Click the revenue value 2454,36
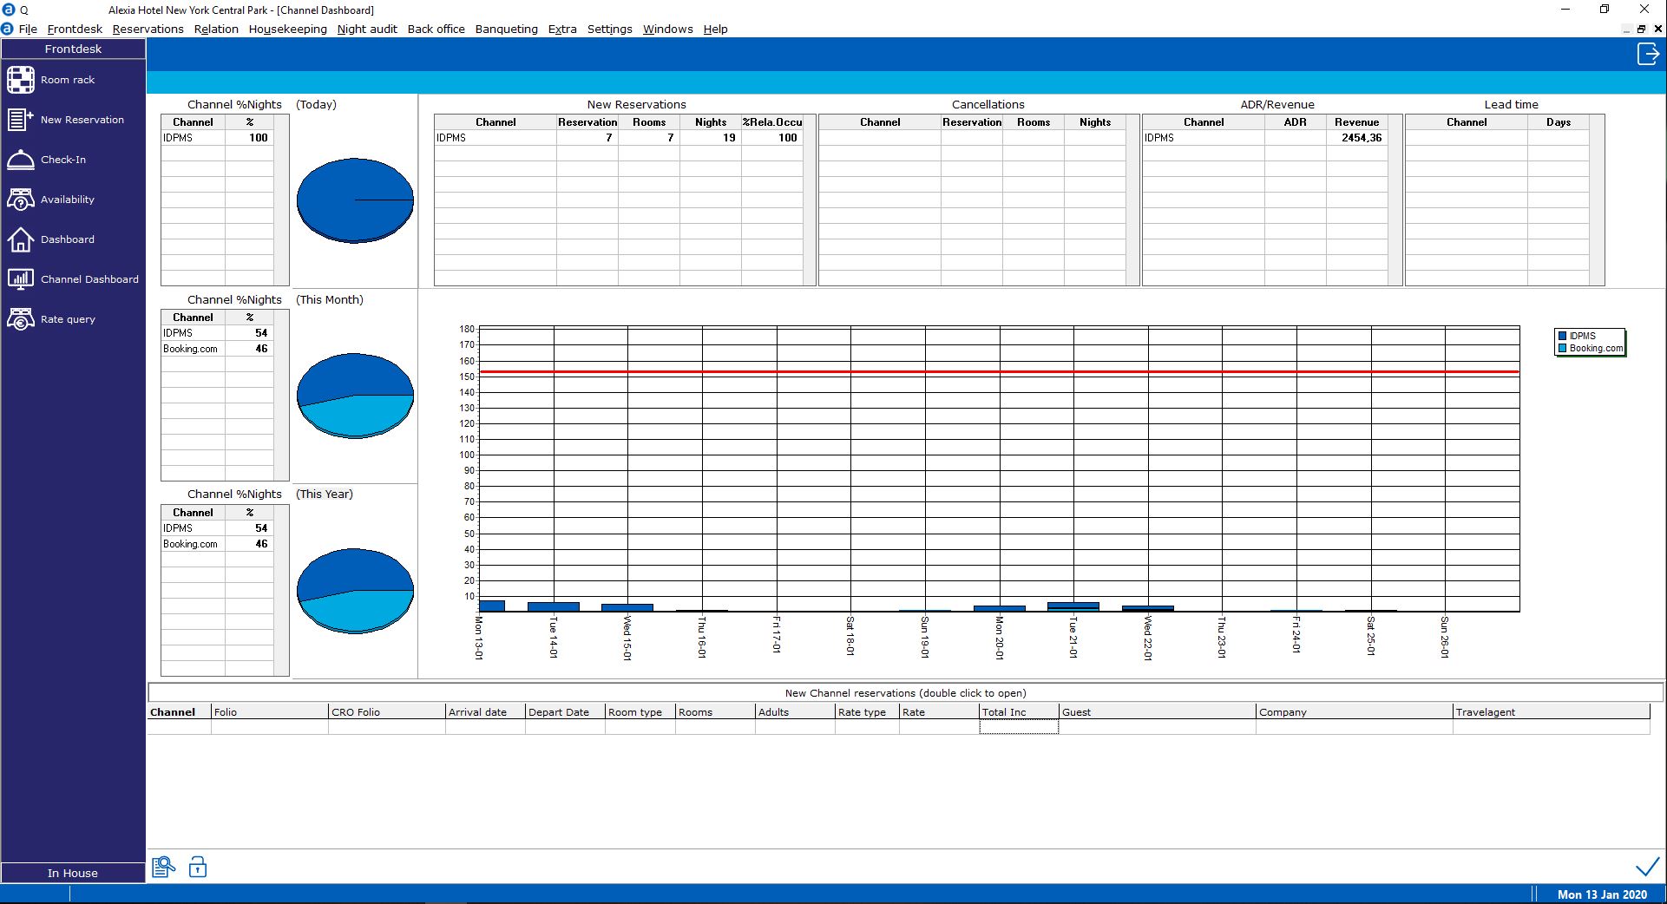The width and height of the screenshot is (1667, 904). point(1362,138)
